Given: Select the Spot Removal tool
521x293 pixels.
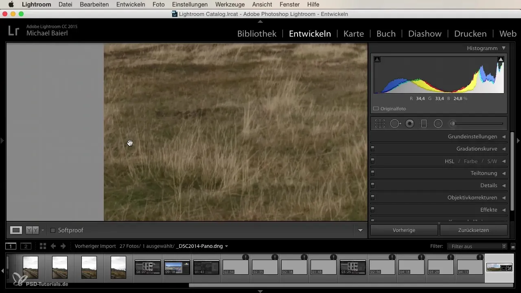Looking at the screenshot, I should coord(395,124).
